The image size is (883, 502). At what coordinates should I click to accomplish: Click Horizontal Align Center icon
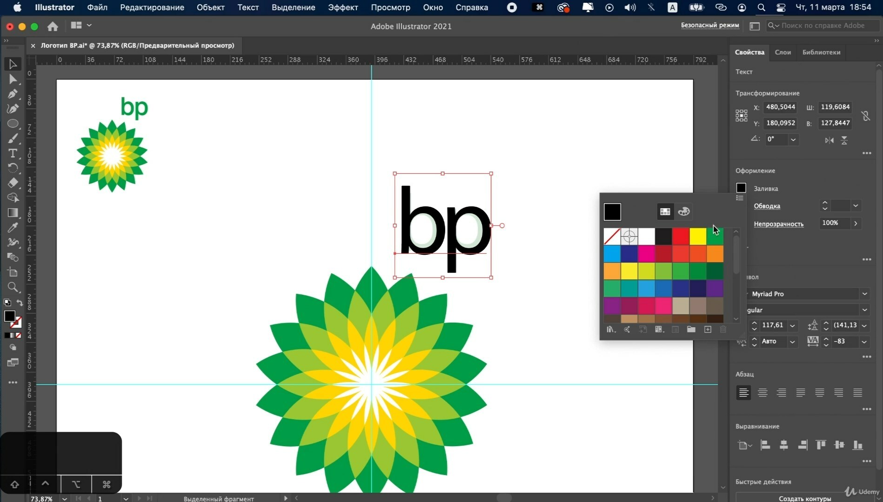tap(784, 445)
